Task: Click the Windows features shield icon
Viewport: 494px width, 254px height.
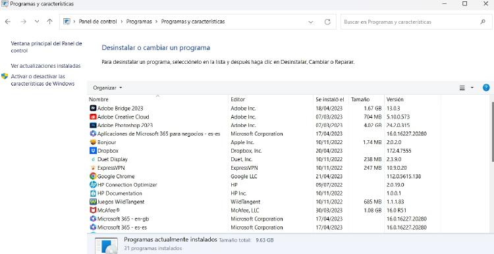Action: point(5,76)
